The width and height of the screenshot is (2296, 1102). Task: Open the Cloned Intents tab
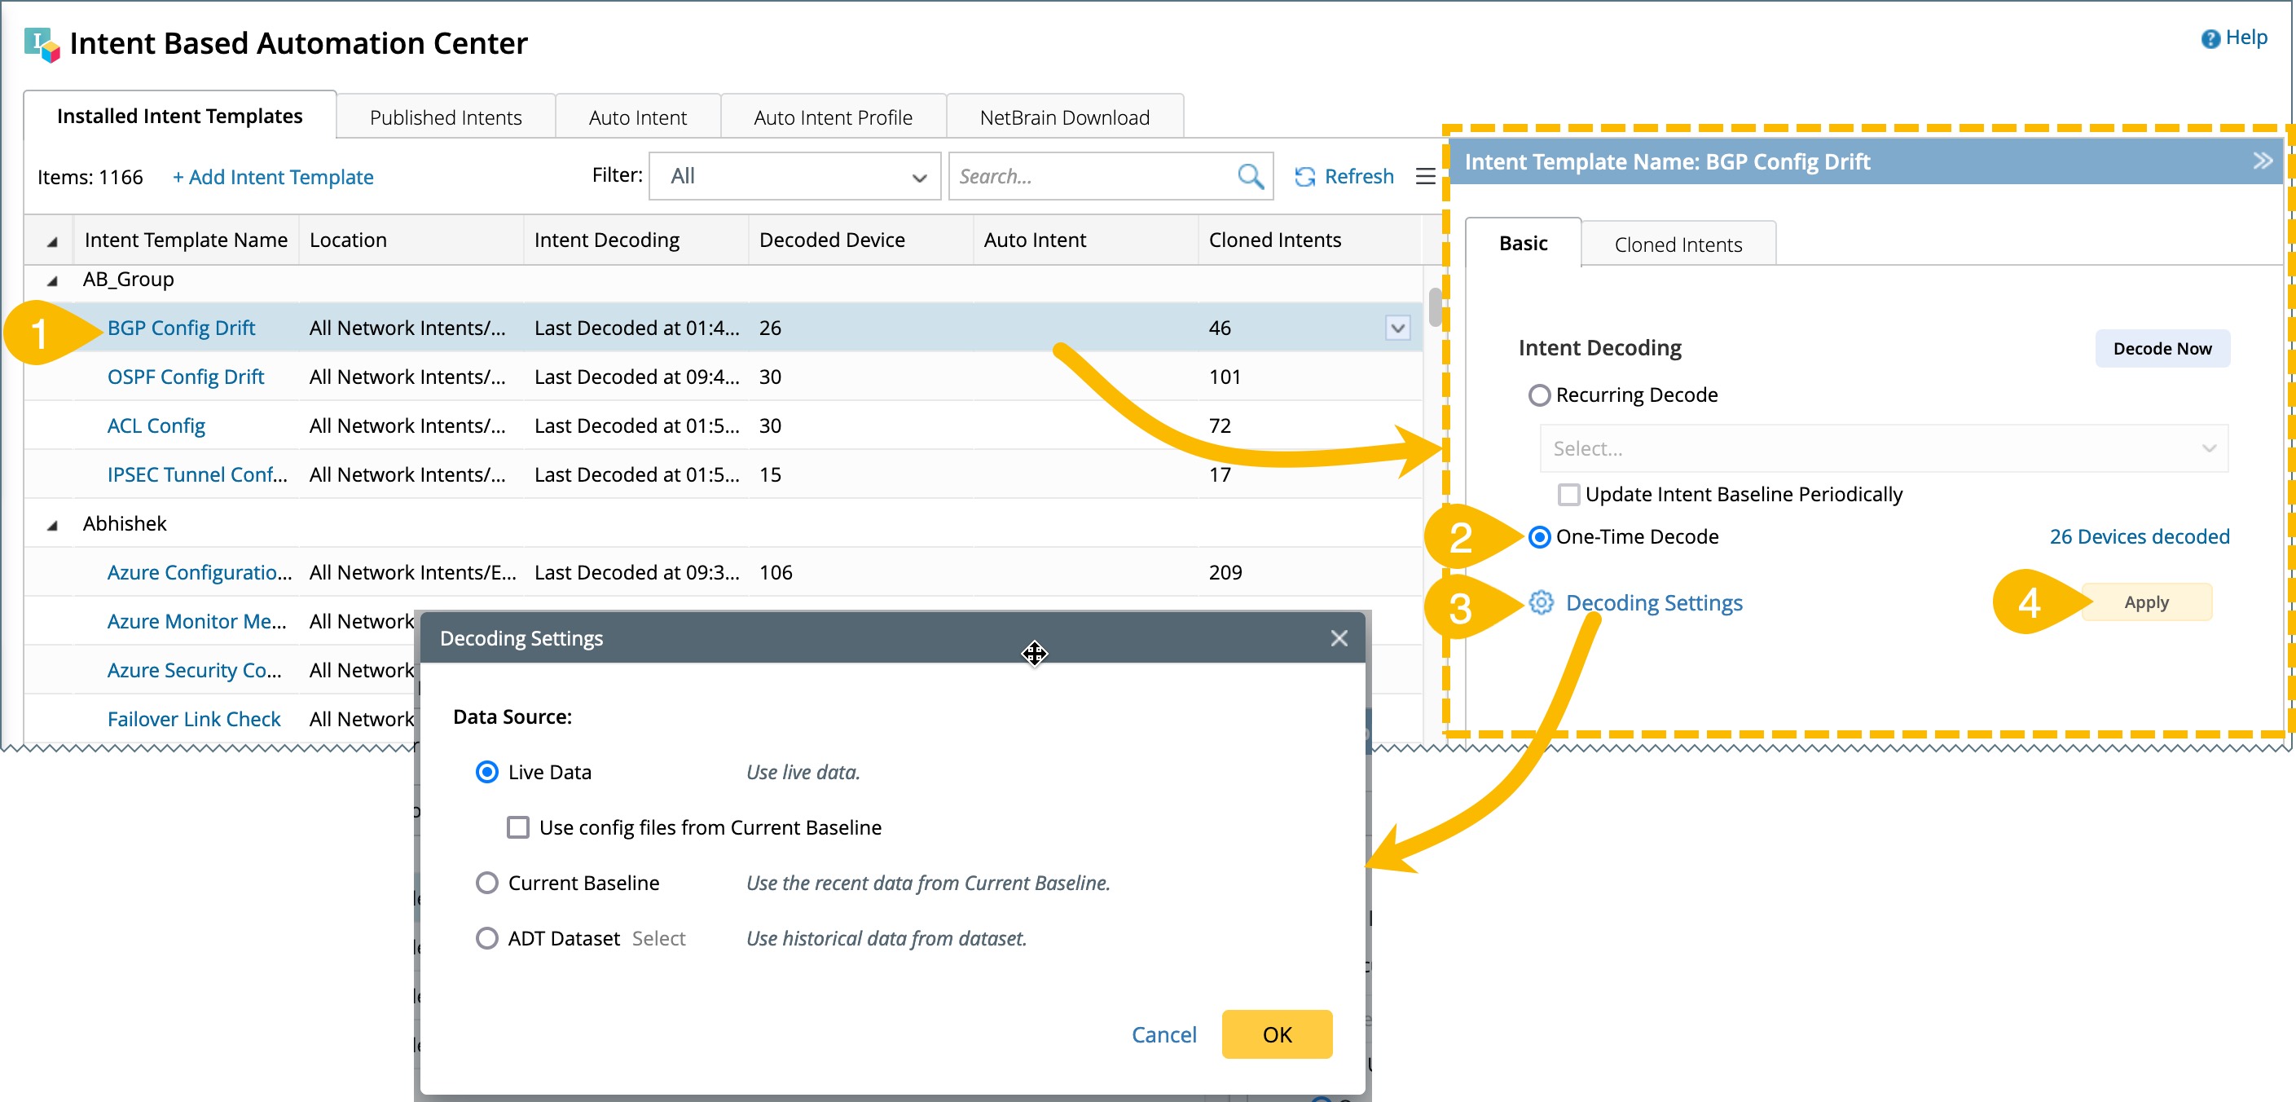pyautogui.click(x=1678, y=245)
